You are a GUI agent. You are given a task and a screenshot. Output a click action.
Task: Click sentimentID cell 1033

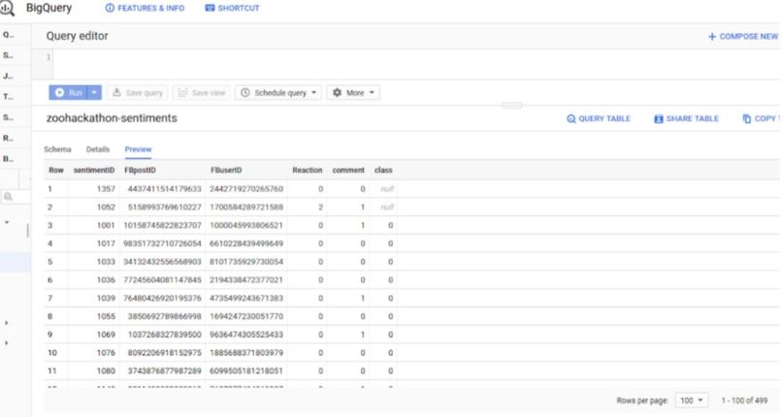106,262
